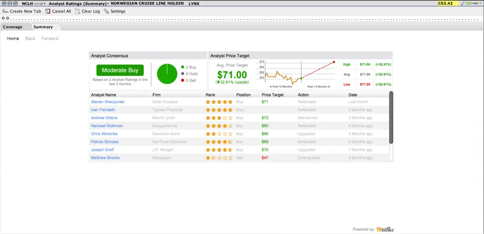Click the Create New Tab icon
This screenshot has height=234, width=484.
[5, 11]
